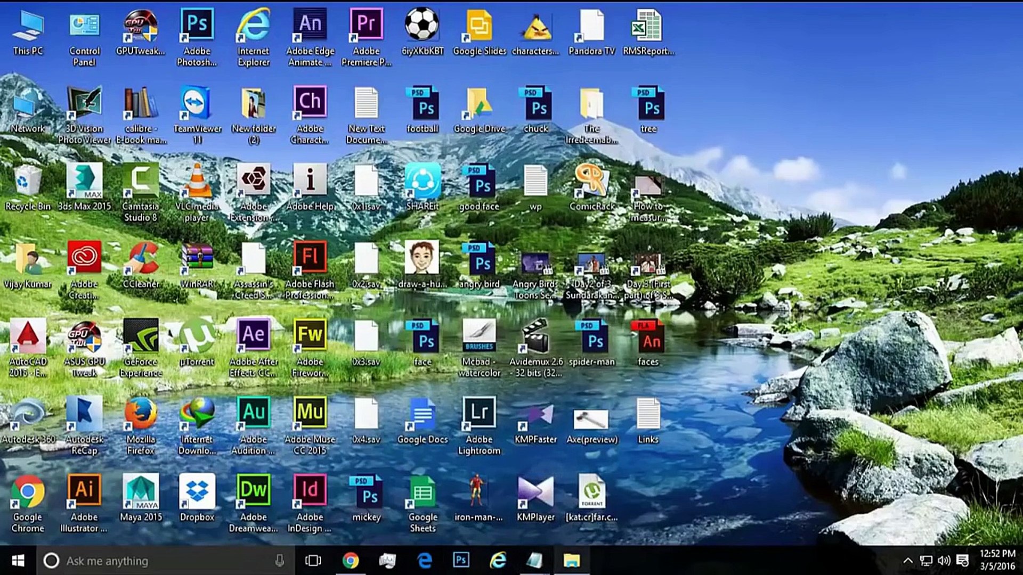Open the Action Center notifications icon
This screenshot has height=575, width=1023.
tap(962, 561)
